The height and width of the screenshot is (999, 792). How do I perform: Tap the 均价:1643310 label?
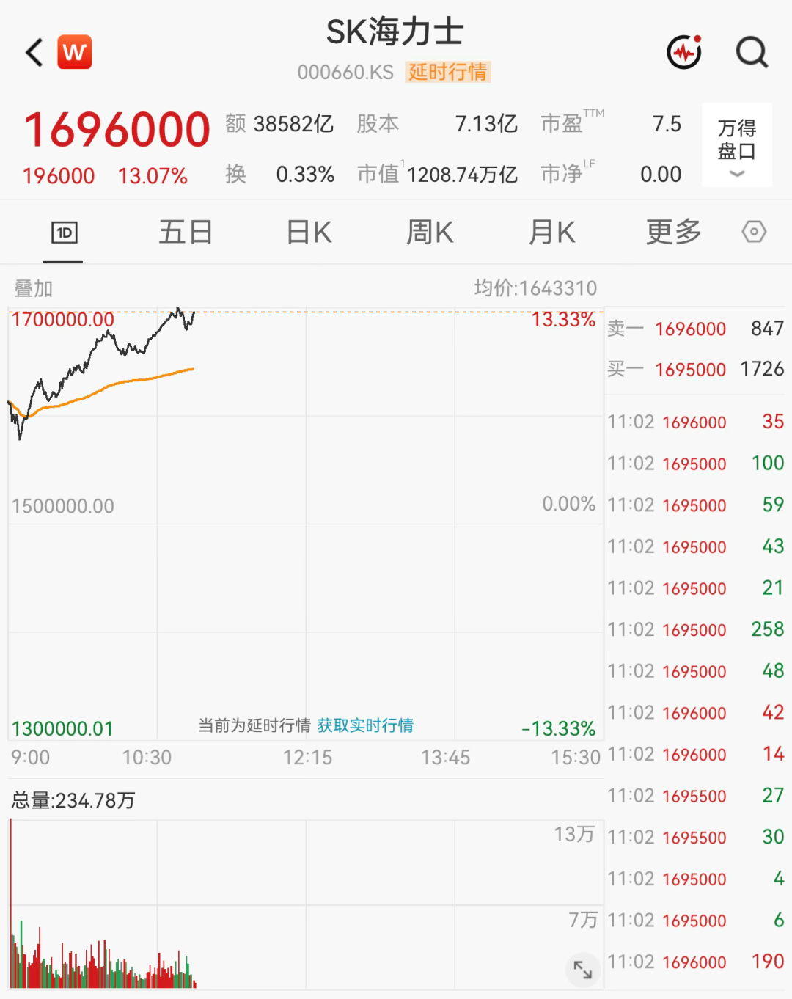pos(535,288)
